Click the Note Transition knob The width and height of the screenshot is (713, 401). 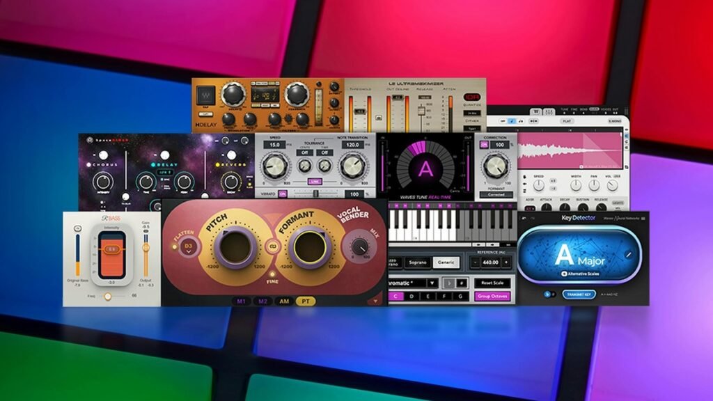tap(352, 166)
